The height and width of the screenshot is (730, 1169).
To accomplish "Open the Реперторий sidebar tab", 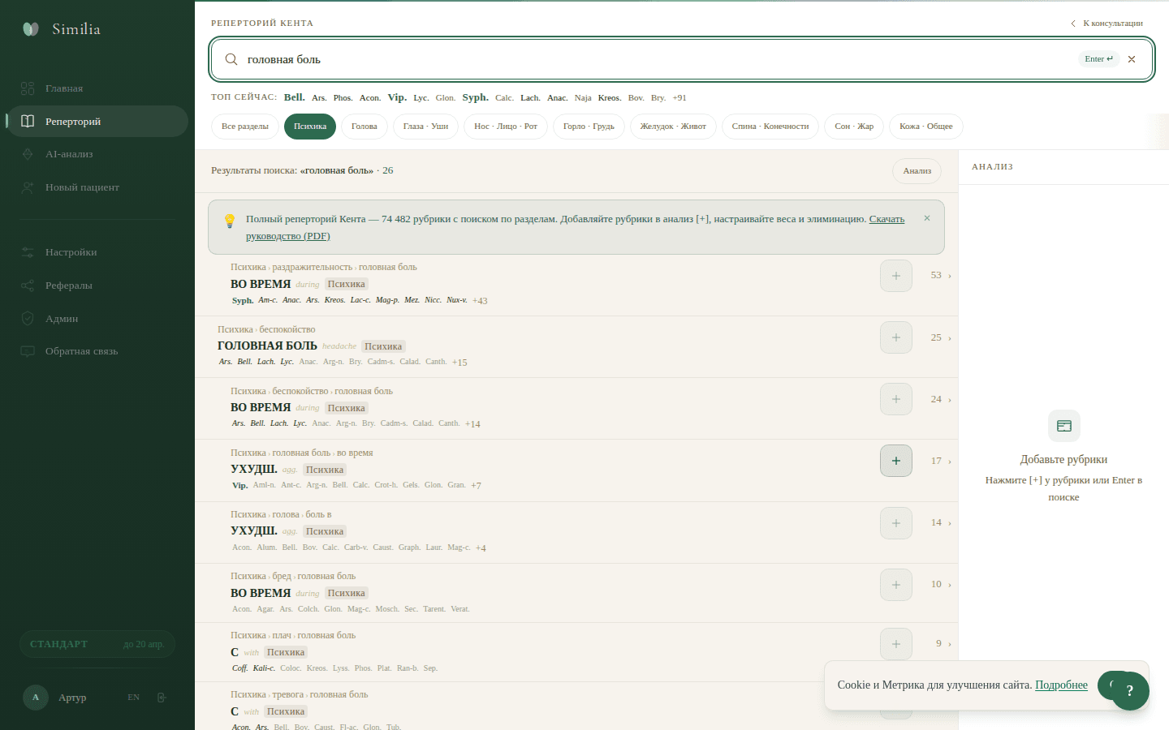I will point(73,122).
